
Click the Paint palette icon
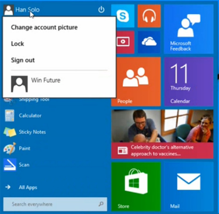9,149
